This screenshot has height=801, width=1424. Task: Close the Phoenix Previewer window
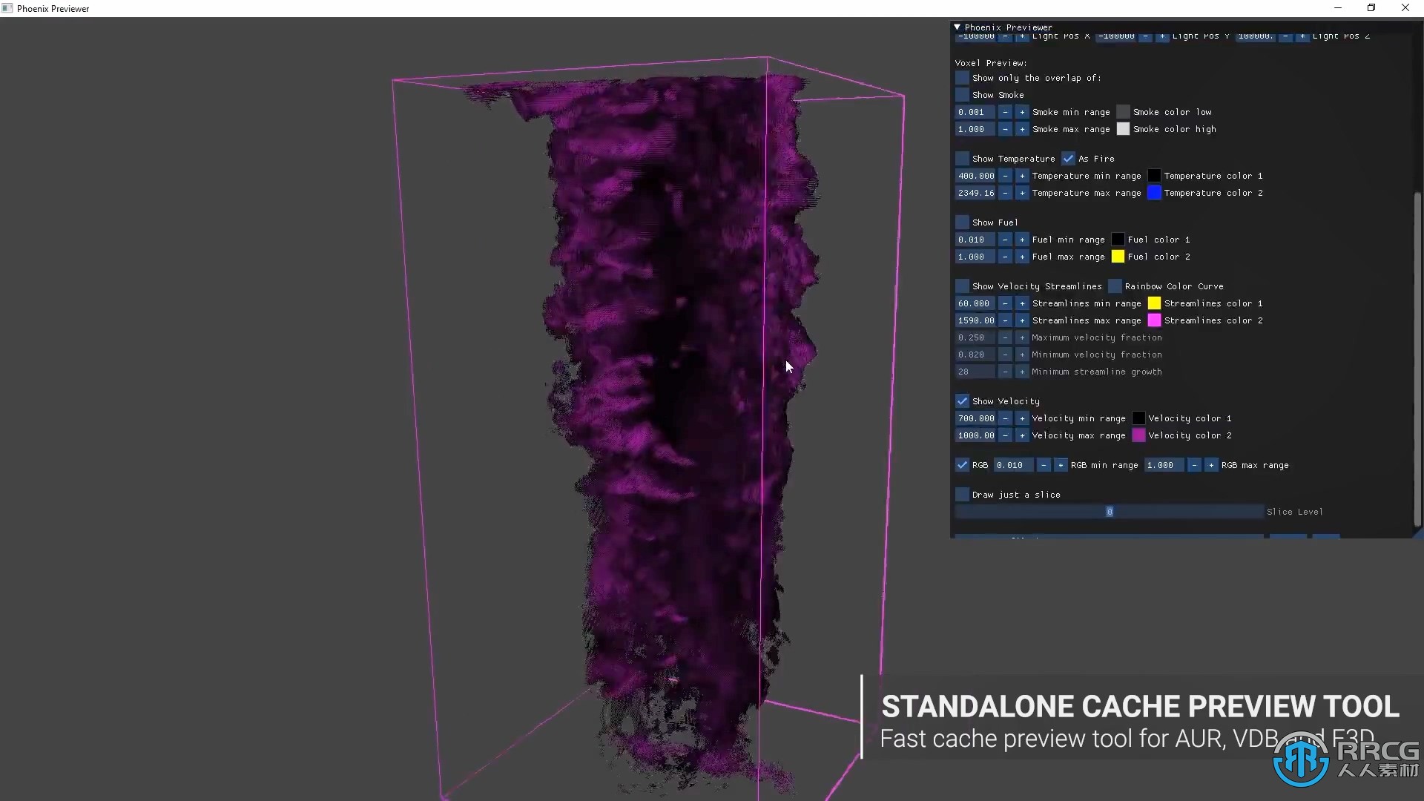[1405, 8]
